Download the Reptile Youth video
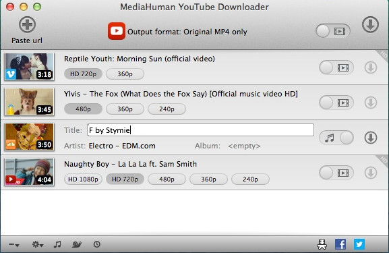 (x=371, y=67)
